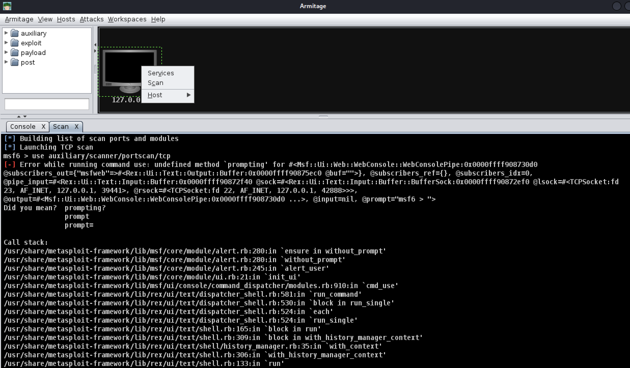
Task: Expand the exploit module tree
Action: tap(6, 43)
